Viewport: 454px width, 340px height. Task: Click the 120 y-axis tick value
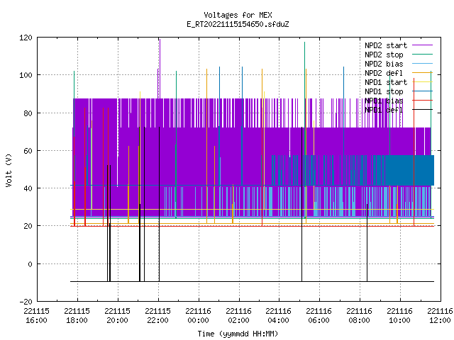coord(26,38)
